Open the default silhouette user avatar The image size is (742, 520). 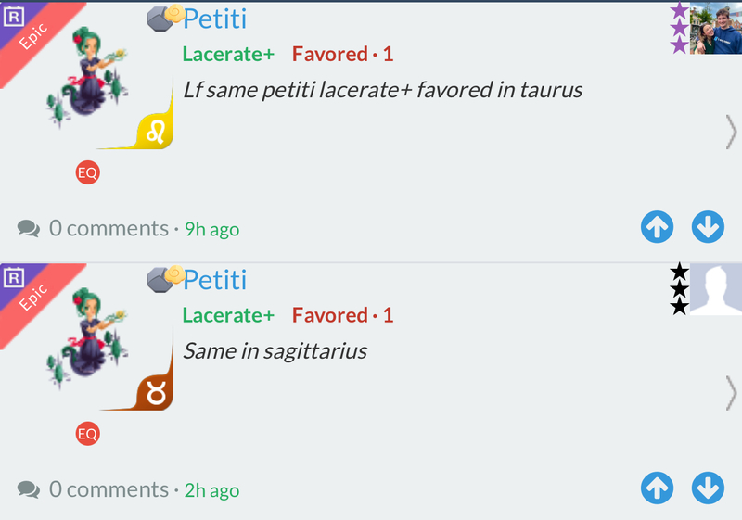pyautogui.click(x=717, y=289)
